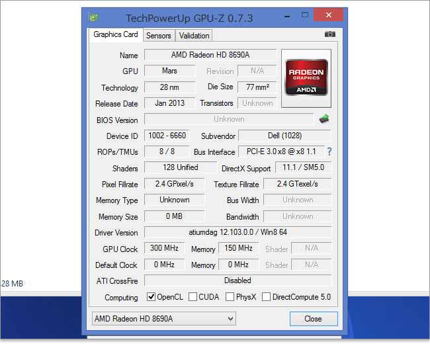The width and height of the screenshot is (430, 344).
Task: Toggle the CUDA checkbox
Action: click(193, 297)
